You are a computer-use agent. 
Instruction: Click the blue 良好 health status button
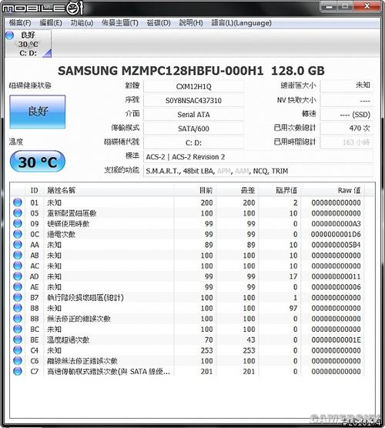(x=38, y=112)
